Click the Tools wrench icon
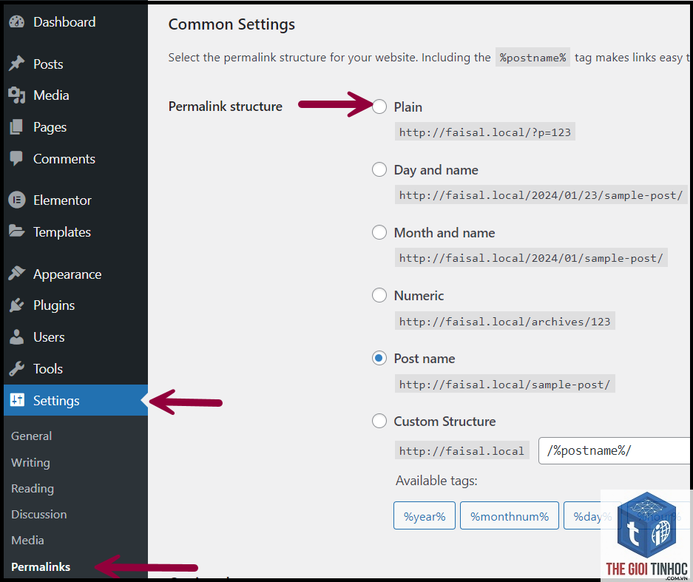The height and width of the screenshot is (582, 693). 17,369
